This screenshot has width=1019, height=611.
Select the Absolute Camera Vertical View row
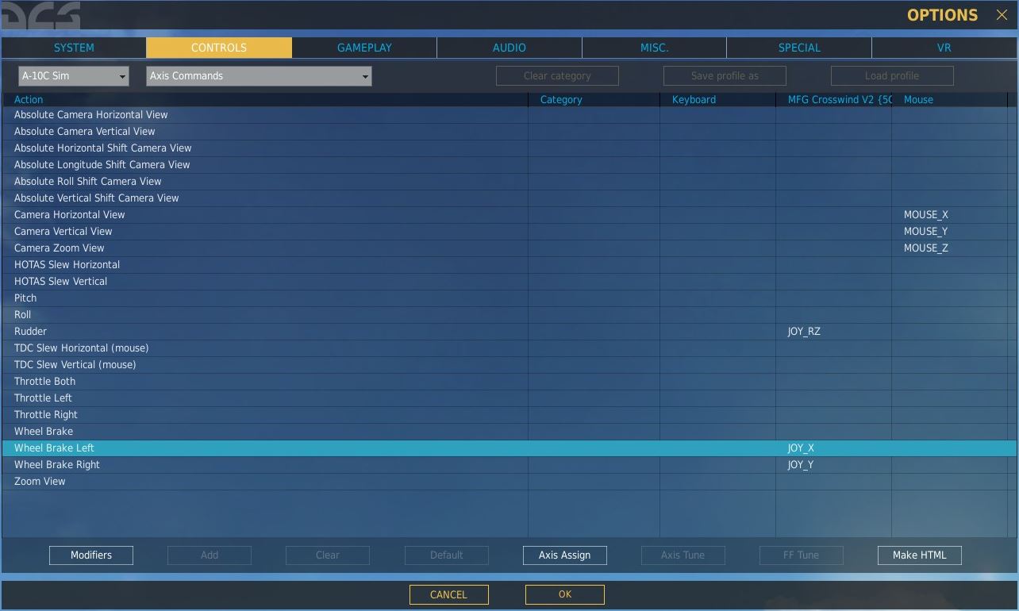point(509,132)
